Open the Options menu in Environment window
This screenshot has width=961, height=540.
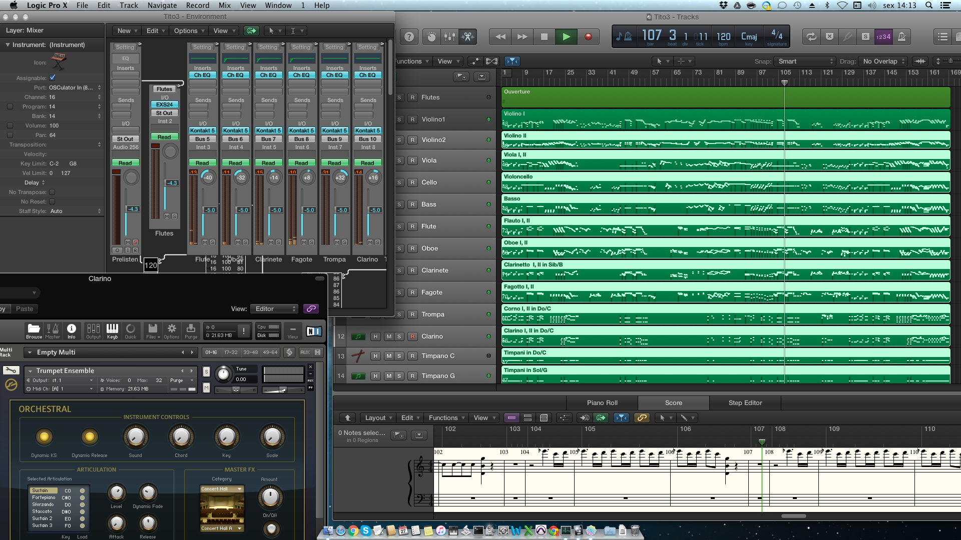click(x=189, y=30)
